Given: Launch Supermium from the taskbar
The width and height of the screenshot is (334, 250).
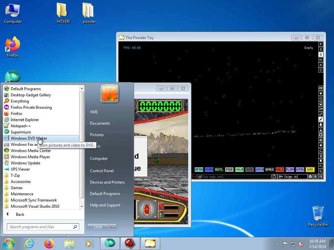Looking at the screenshot, I should pyautogui.click(x=110, y=243).
